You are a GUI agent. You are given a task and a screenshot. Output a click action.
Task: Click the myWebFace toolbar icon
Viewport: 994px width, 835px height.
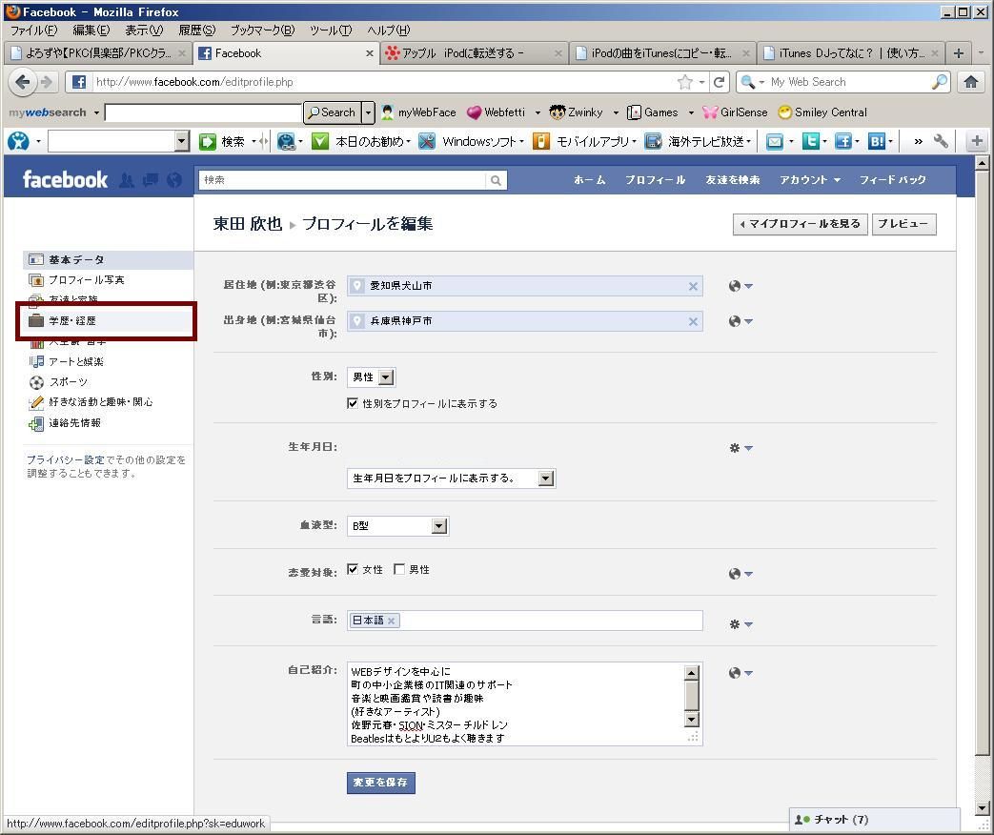387,112
